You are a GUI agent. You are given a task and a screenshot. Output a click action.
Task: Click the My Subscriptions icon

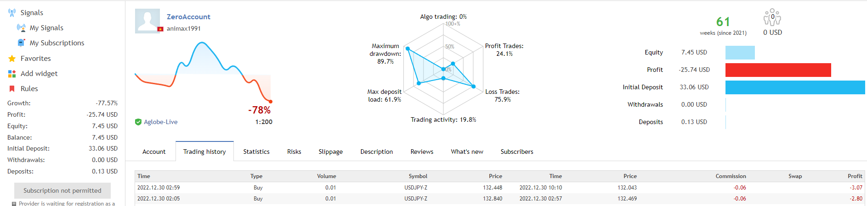click(21, 43)
